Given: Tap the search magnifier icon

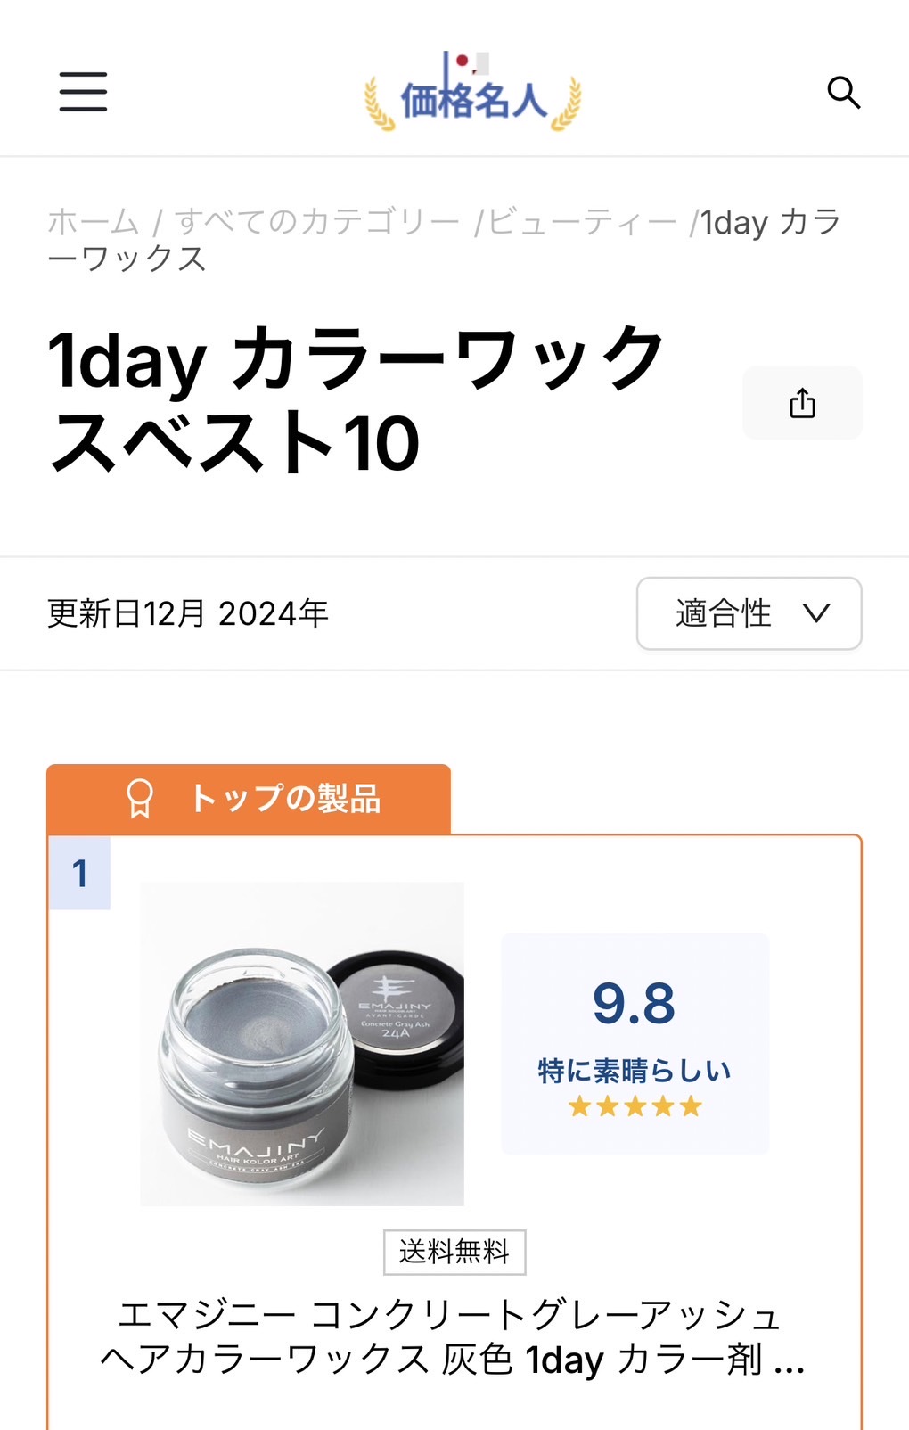Looking at the screenshot, I should tap(843, 92).
